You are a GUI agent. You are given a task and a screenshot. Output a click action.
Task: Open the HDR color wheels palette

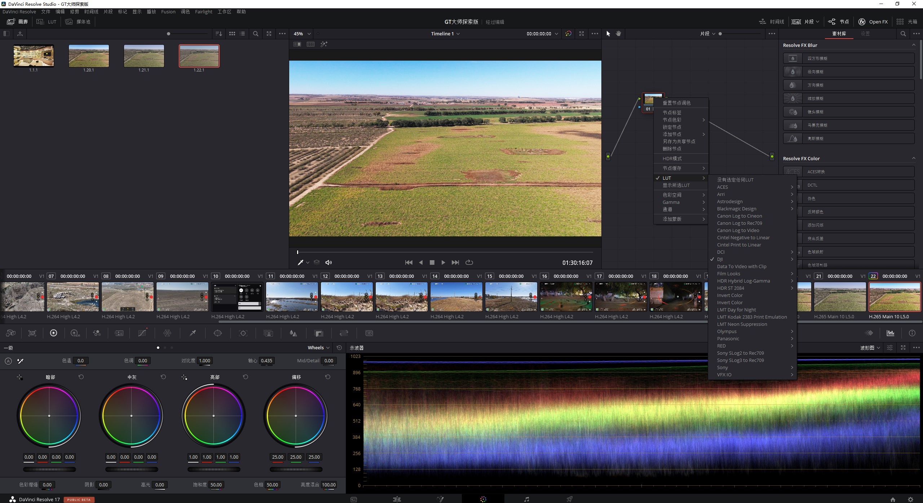[x=75, y=333]
